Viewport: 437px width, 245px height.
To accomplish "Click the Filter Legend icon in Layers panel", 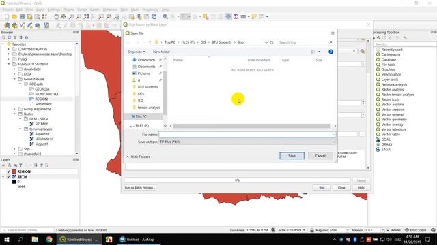I will coord(20,165).
